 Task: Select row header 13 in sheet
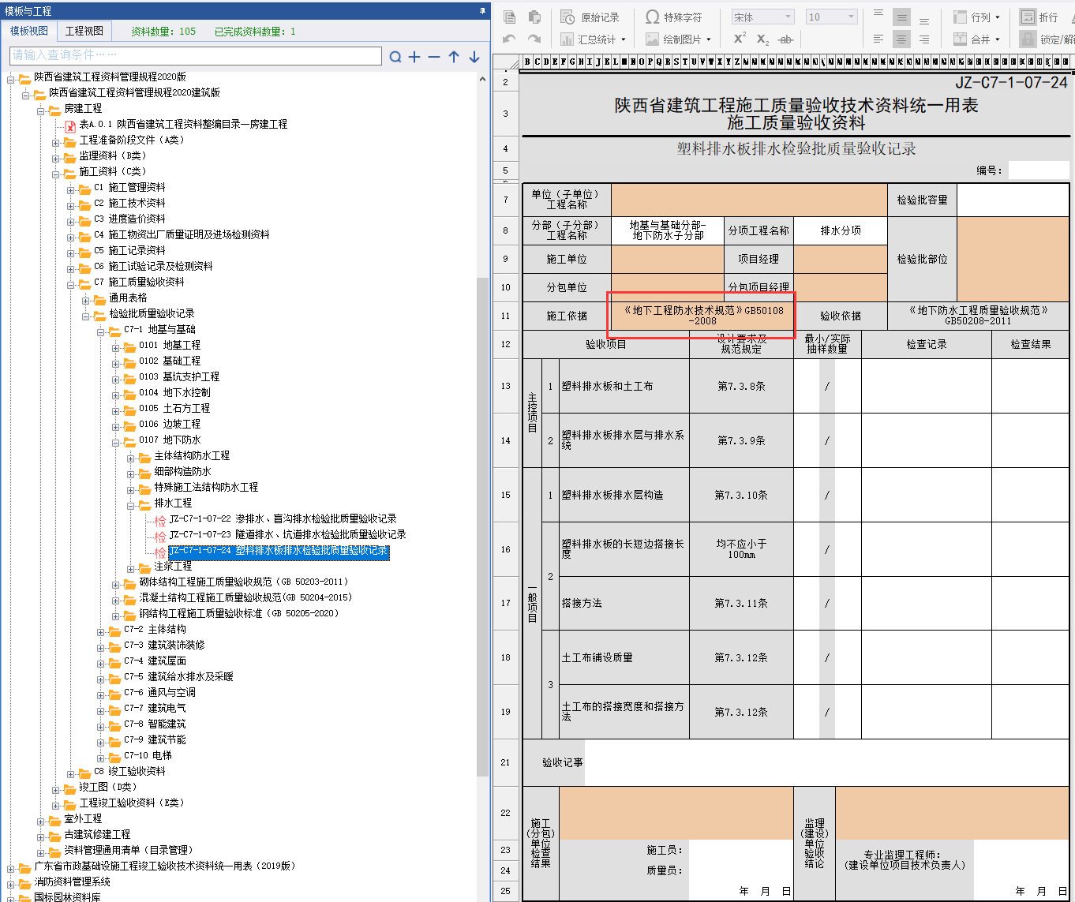[506, 386]
